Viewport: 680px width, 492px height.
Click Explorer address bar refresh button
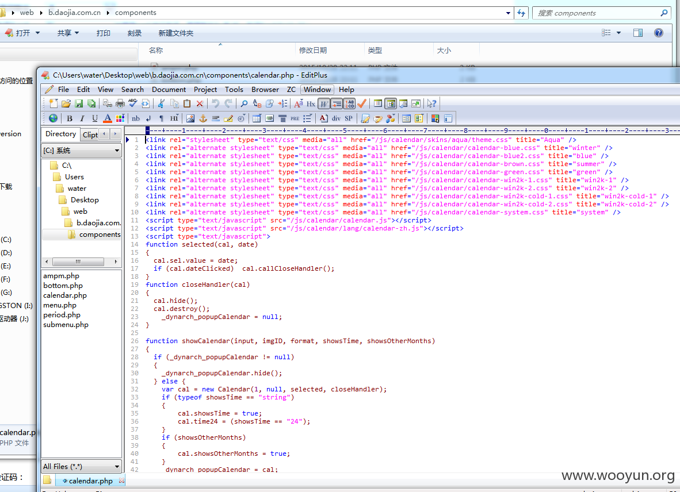click(x=521, y=13)
